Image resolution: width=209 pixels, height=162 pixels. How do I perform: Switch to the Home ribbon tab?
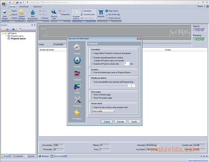pyautogui.click(x=12, y=6)
